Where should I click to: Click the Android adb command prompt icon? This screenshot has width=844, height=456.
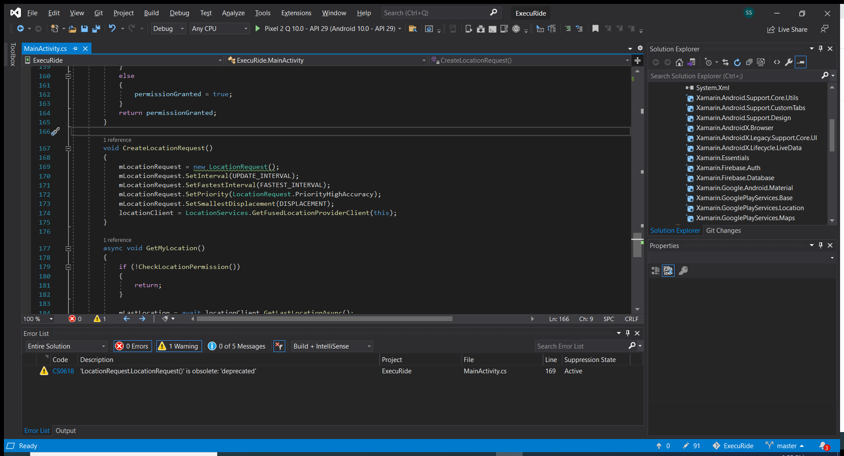(x=492, y=29)
